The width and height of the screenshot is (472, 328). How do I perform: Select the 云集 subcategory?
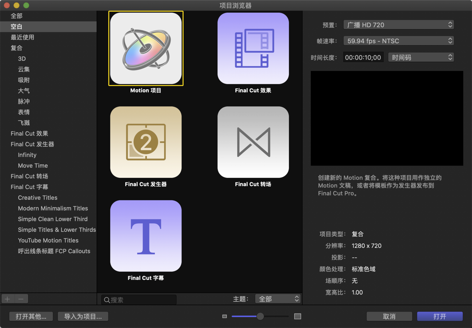[48, 70]
